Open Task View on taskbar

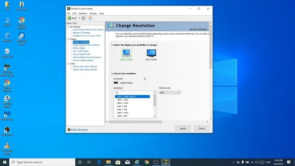point(89,162)
